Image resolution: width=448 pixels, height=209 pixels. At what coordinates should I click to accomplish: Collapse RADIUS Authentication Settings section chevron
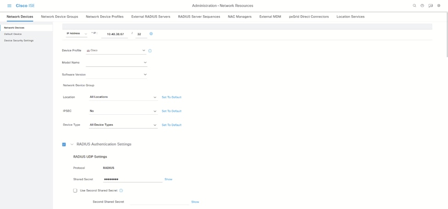click(72, 145)
